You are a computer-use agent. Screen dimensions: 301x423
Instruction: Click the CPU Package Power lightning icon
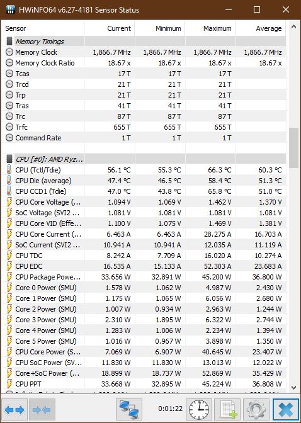click(9, 277)
